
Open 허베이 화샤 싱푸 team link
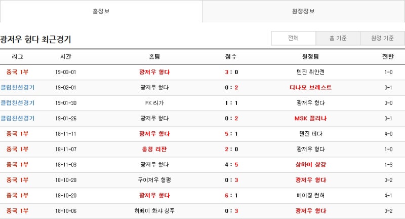tap(154, 211)
